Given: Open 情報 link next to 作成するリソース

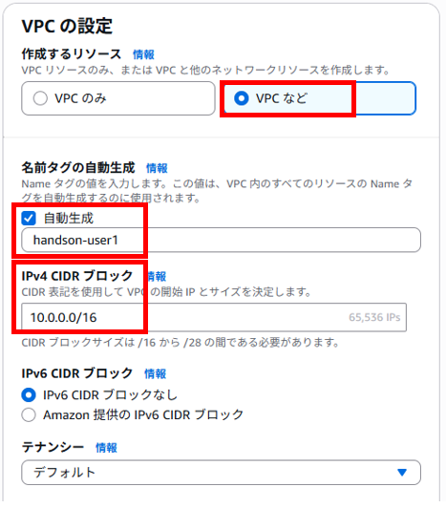Looking at the screenshot, I should (143, 54).
